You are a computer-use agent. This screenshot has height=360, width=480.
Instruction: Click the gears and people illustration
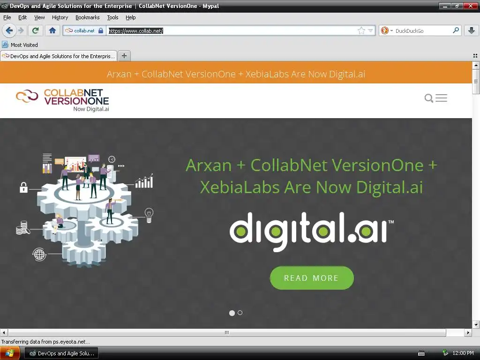click(x=85, y=210)
